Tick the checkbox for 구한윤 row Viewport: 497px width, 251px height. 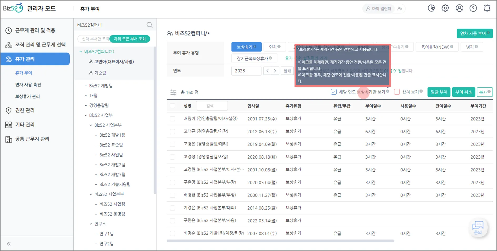[x=173, y=221]
